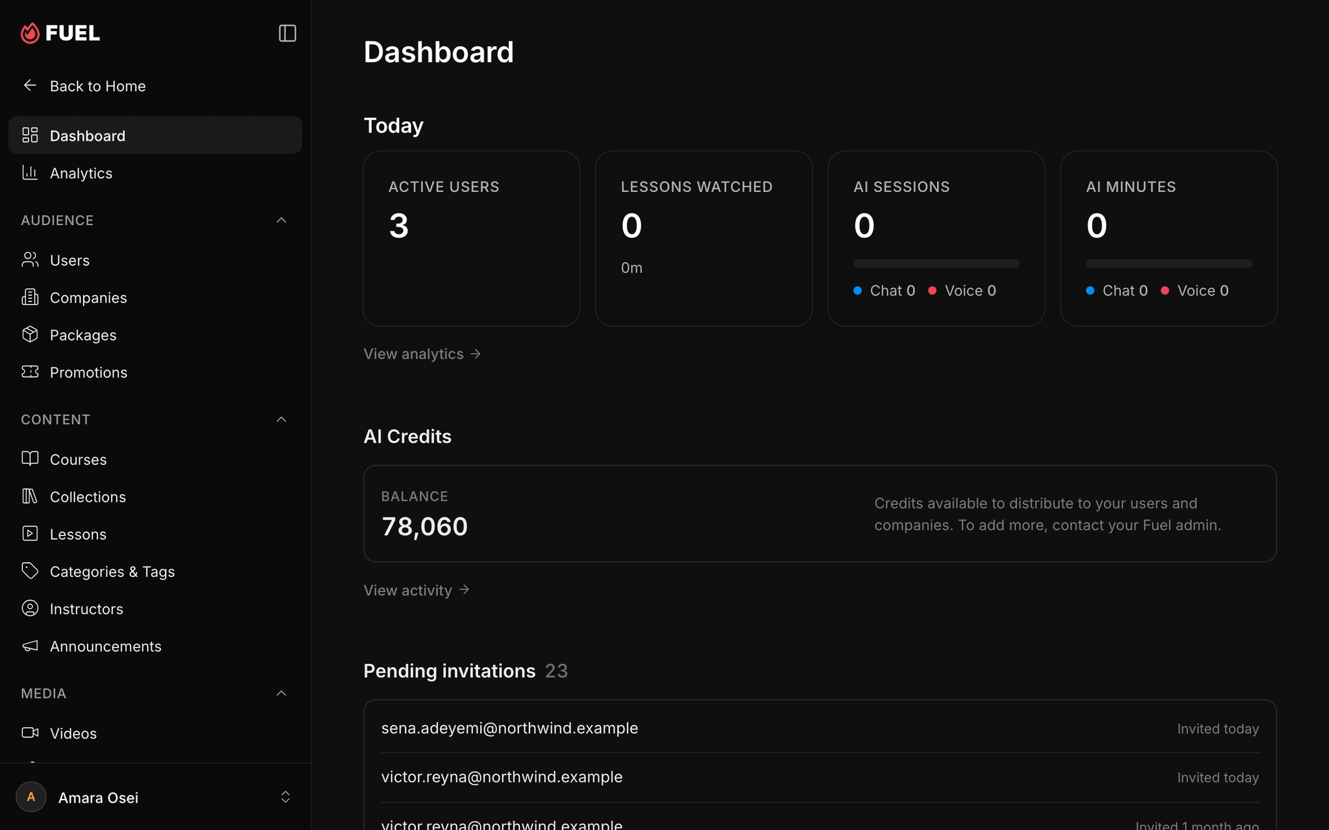Collapse the Content section
1329x830 pixels.
click(x=281, y=420)
